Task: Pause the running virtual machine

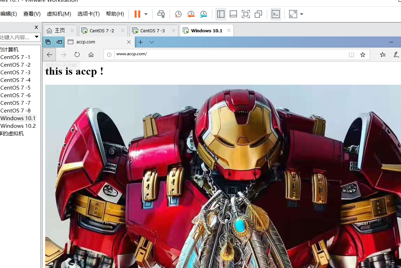Action: pos(137,14)
